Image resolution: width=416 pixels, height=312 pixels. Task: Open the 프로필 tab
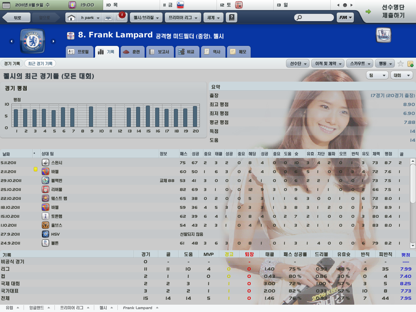[79, 52]
